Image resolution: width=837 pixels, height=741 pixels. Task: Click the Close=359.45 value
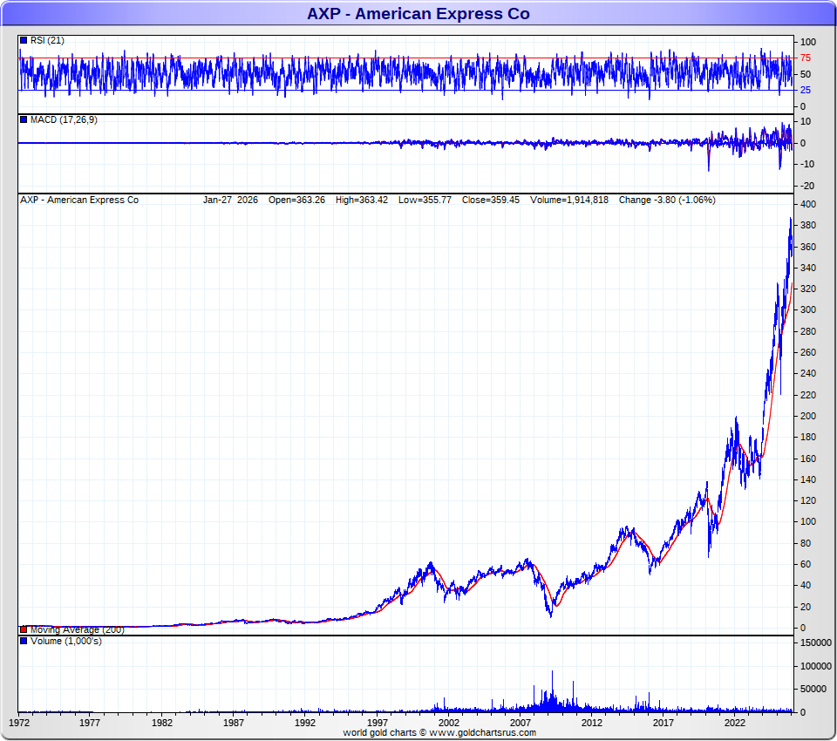pyautogui.click(x=491, y=201)
